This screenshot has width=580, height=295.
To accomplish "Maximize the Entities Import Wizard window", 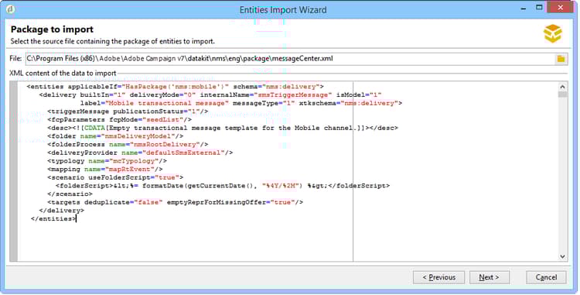I will [539, 8].
